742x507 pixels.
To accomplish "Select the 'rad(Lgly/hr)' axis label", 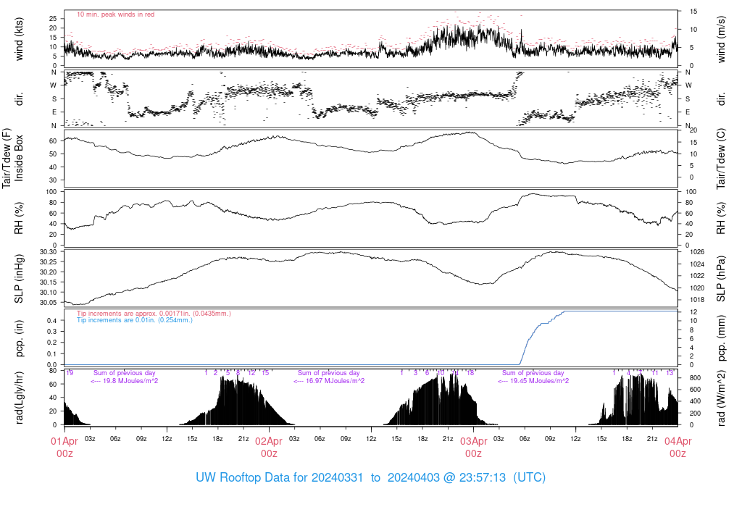I will pyautogui.click(x=19, y=398).
